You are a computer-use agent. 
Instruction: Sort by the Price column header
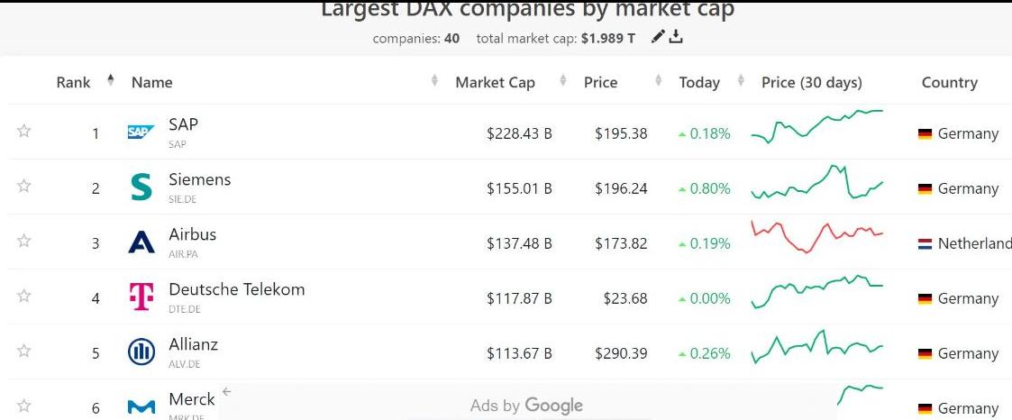600,82
